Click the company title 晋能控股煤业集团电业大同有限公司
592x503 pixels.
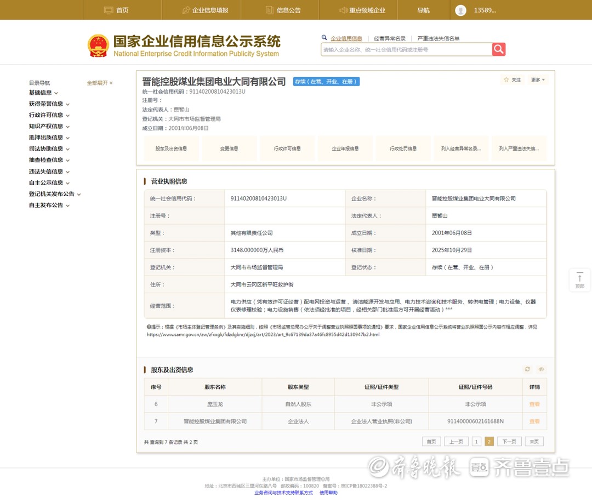click(214, 82)
